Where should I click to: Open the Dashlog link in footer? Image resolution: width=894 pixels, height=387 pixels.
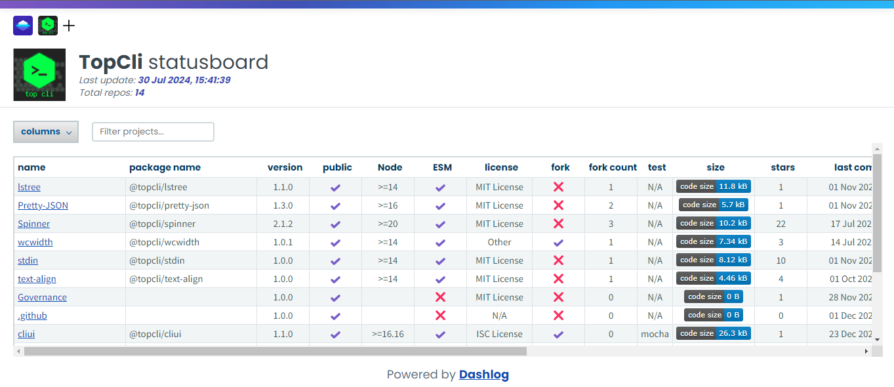pyautogui.click(x=484, y=375)
